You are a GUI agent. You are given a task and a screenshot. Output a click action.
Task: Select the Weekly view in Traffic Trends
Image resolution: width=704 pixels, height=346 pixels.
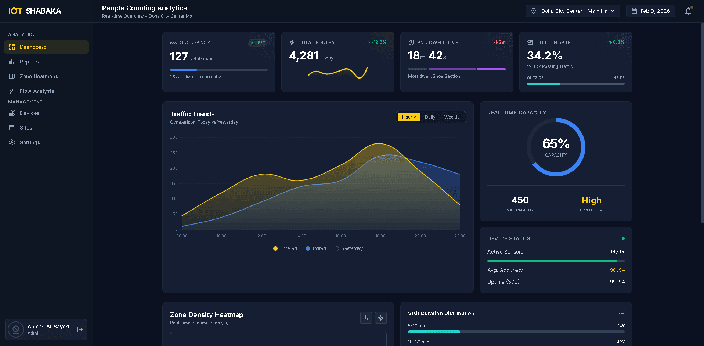click(452, 117)
